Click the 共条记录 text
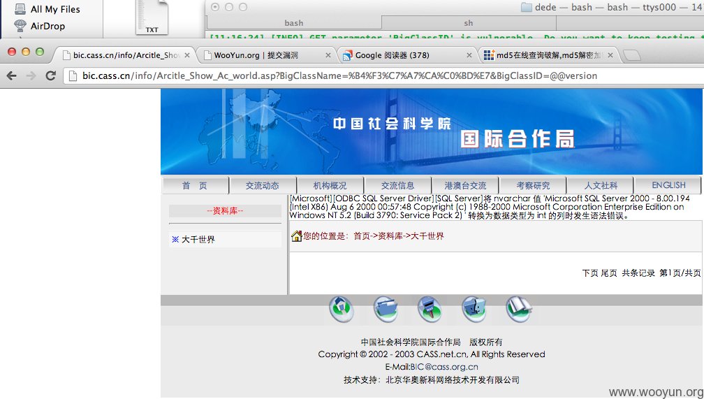 [x=638, y=273]
